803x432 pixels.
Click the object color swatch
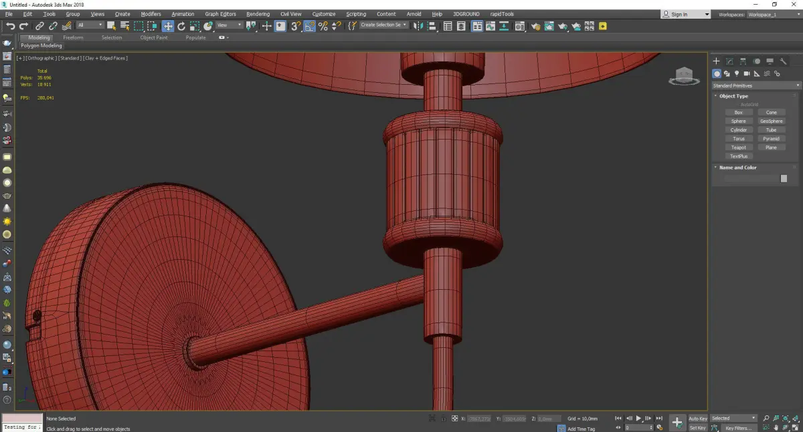tap(784, 179)
